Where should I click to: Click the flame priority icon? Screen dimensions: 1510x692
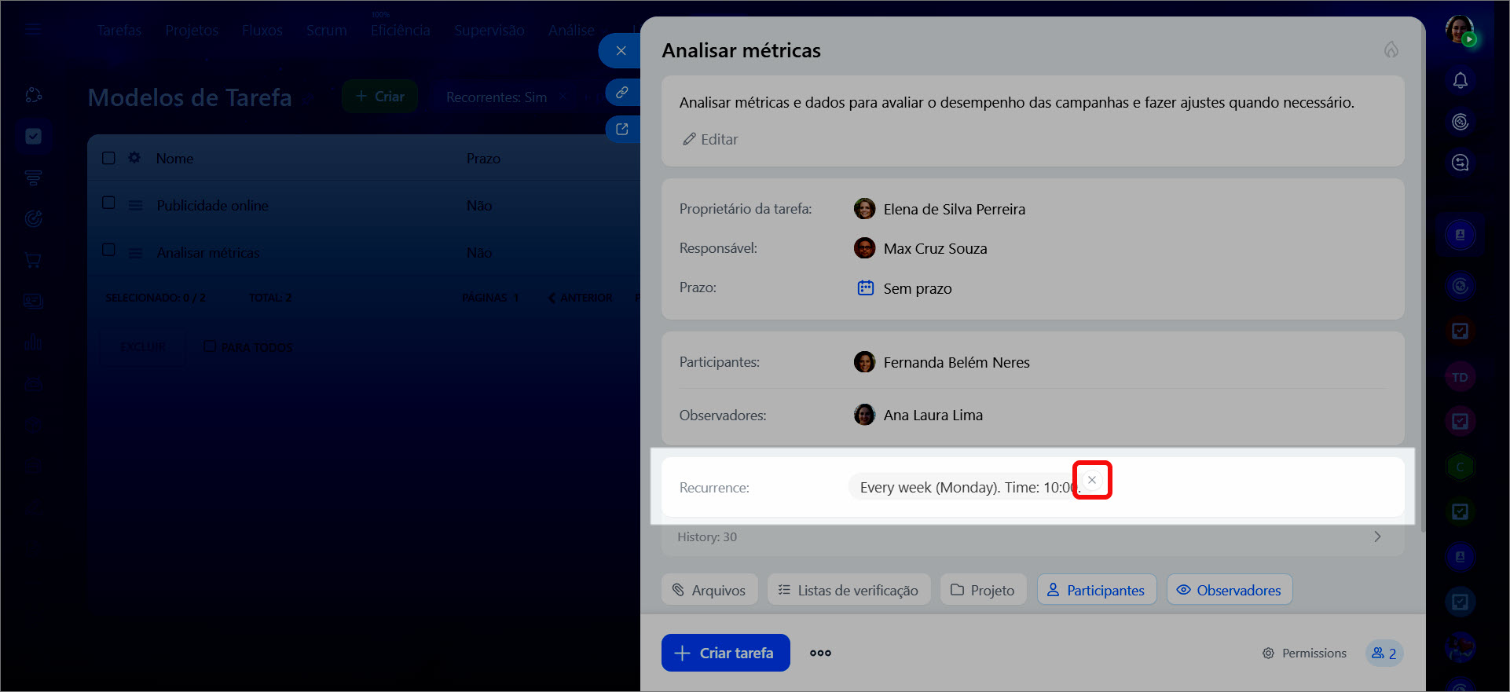(1391, 50)
